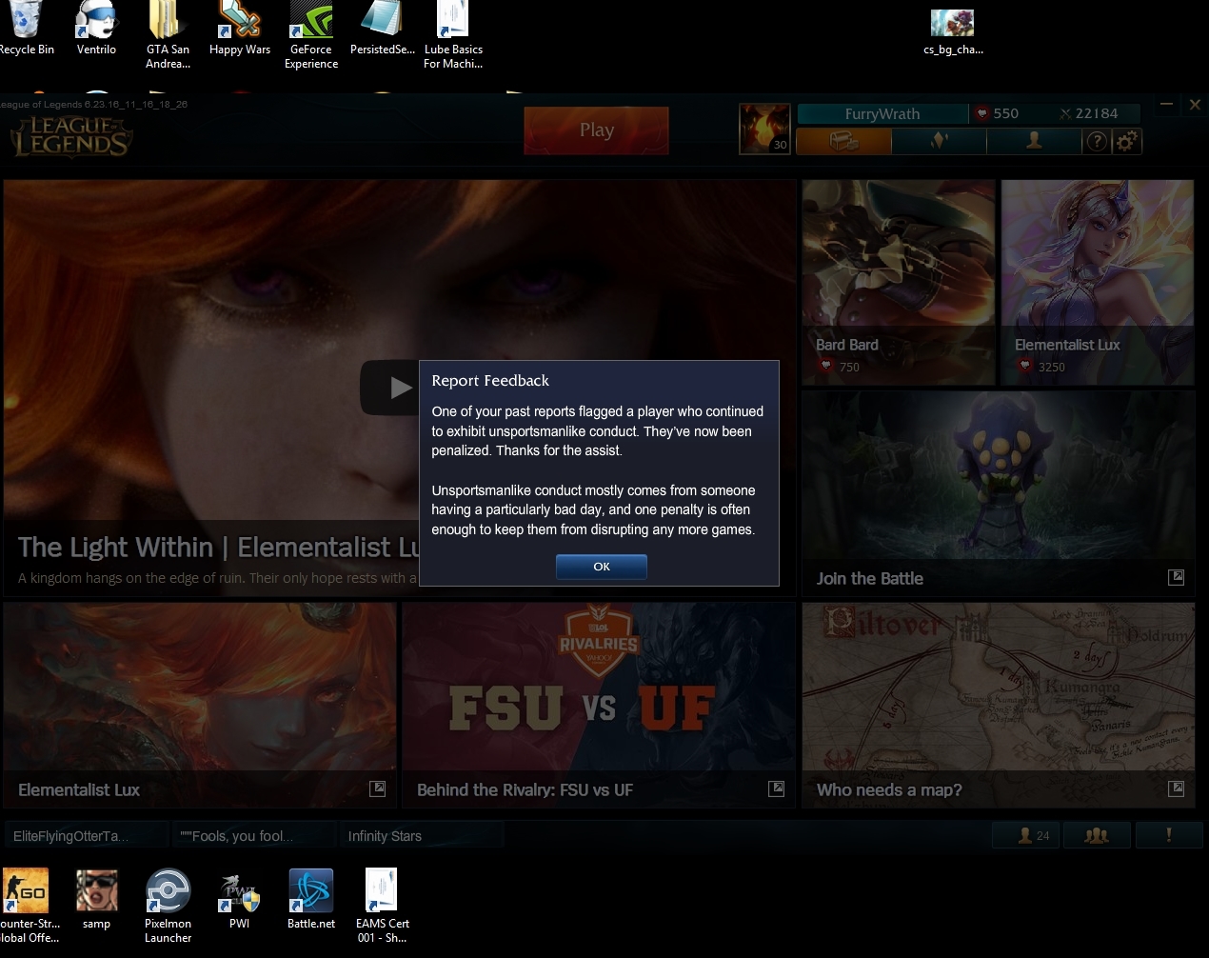Image resolution: width=1209 pixels, height=958 pixels.
Task: Click the notifications exclamation icon
Action: tap(1168, 835)
